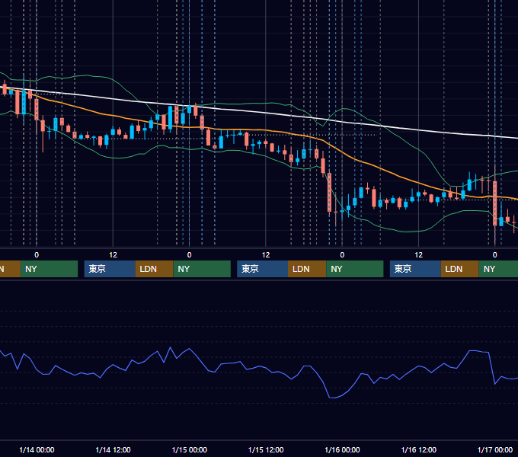Click the 東京 session block on 1/14
This screenshot has width=518, height=457.
click(x=110, y=269)
